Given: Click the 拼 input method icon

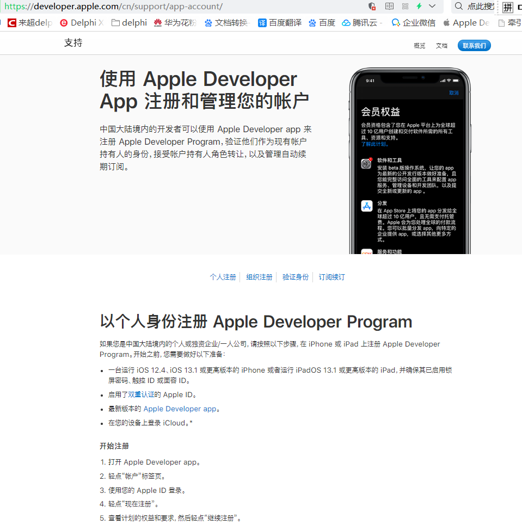Looking at the screenshot, I should (508, 7).
